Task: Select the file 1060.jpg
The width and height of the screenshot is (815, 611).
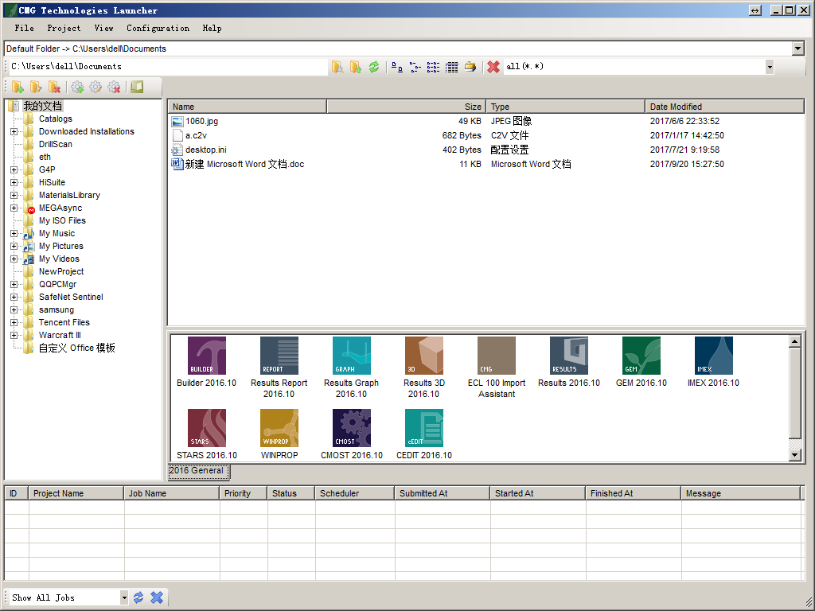Action: [x=201, y=122]
